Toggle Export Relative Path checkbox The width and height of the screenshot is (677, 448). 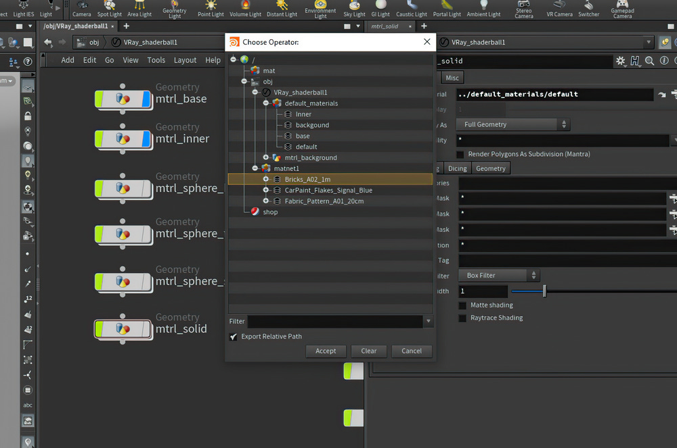click(x=234, y=337)
